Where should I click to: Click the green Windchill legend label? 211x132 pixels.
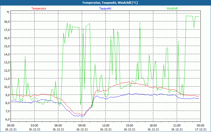coord(172,8)
